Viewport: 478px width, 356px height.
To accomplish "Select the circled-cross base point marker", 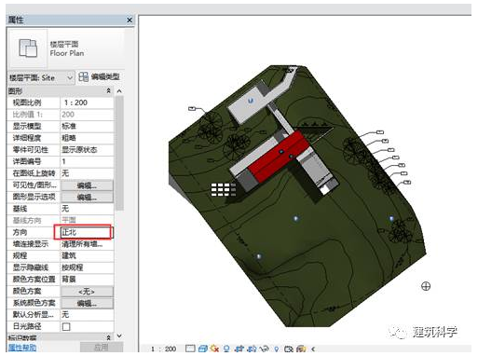I will pyautogui.click(x=426, y=286).
